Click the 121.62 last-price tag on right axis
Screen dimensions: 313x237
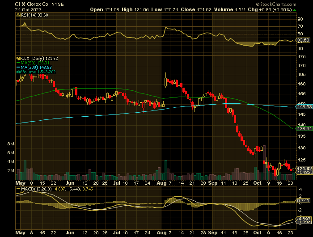[x=305, y=169]
